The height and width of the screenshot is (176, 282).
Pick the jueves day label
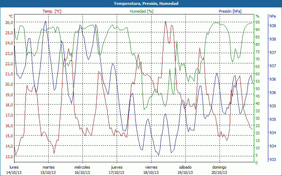[117, 167]
